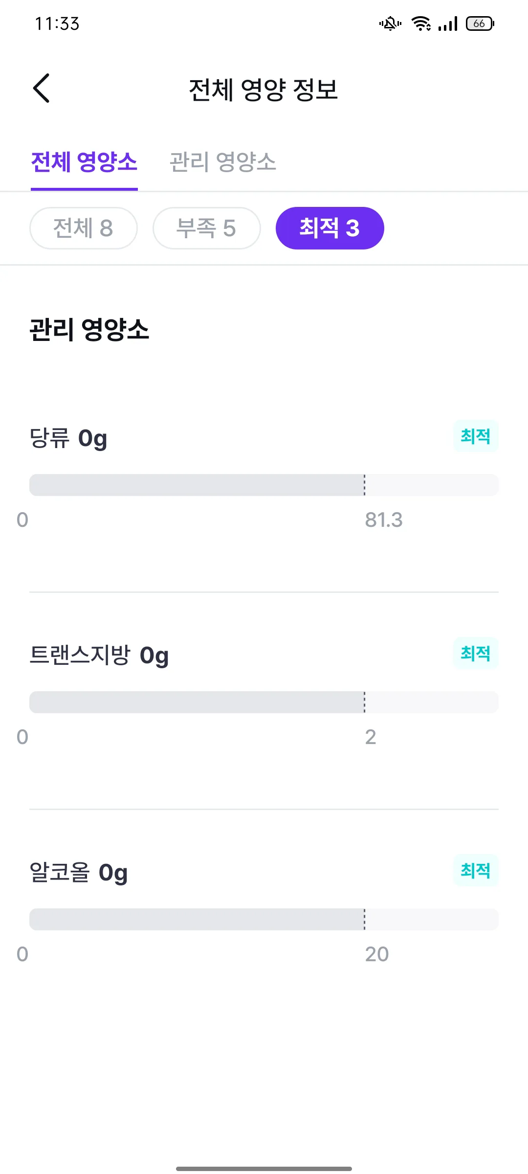Click the 알코올 intake progress bar
This screenshot has width=528, height=1174.
[x=264, y=919]
